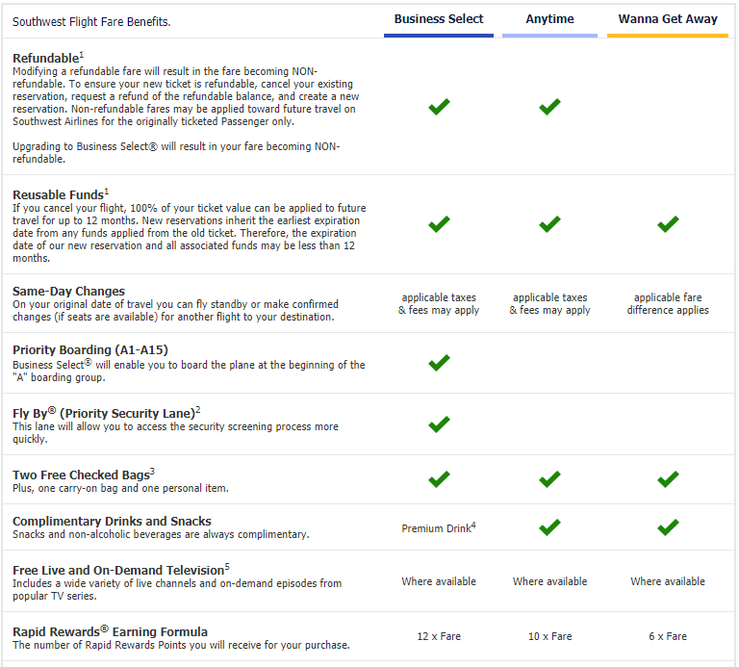Click Wanna Get Away Reusable Funds checkmark

[668, 224]
